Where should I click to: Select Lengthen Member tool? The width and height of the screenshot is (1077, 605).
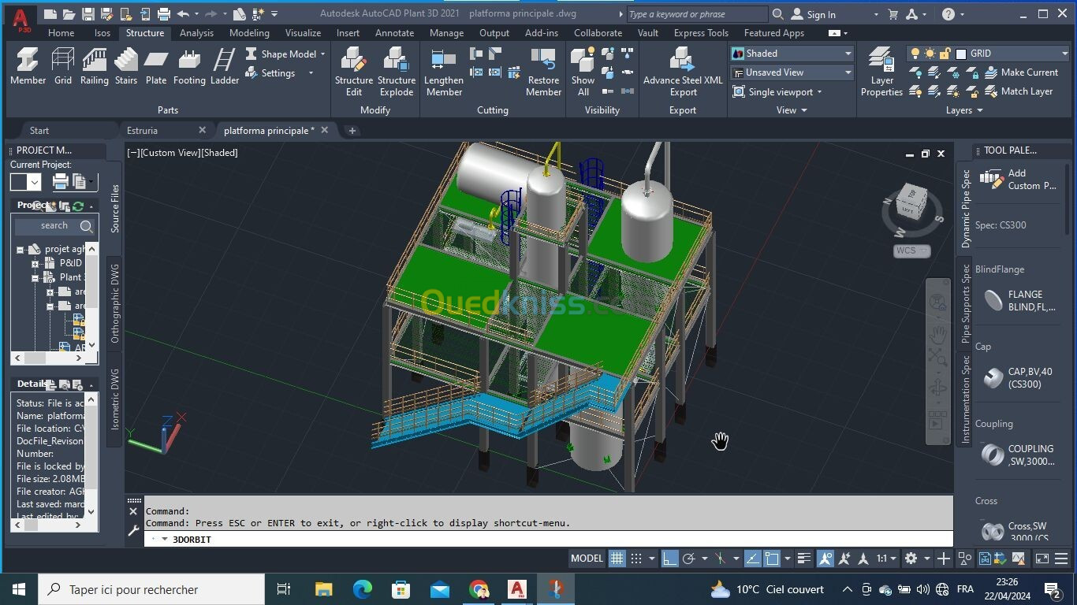pyautogui.click(x=444, y=72)
